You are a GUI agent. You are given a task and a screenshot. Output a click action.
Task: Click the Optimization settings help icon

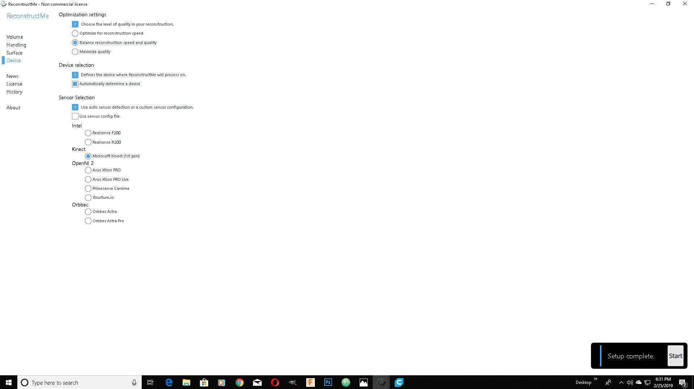coord(75,24)
